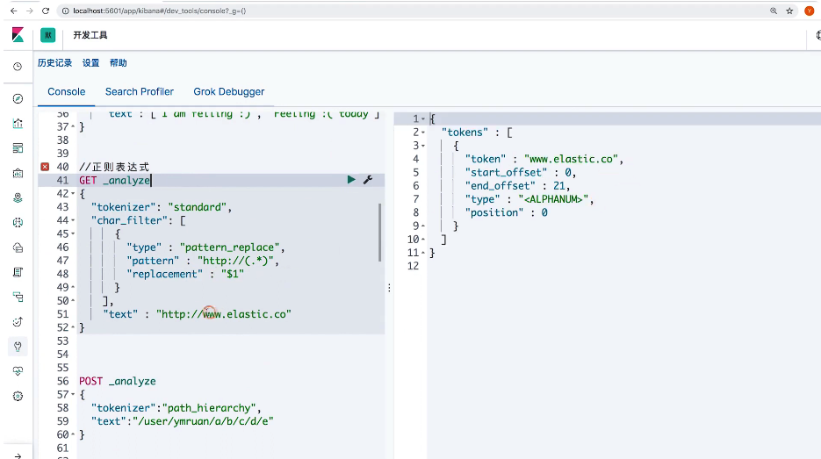
Task: Collapse the request body at line 42
Action: click(73, 194)
